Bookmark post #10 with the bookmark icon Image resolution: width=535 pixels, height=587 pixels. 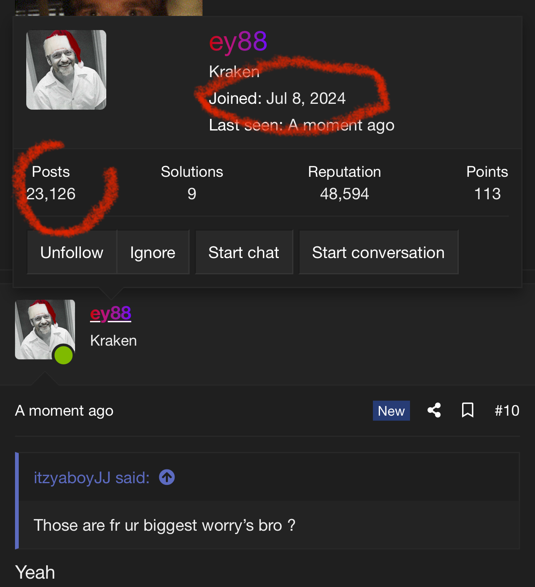coord(467,410)
